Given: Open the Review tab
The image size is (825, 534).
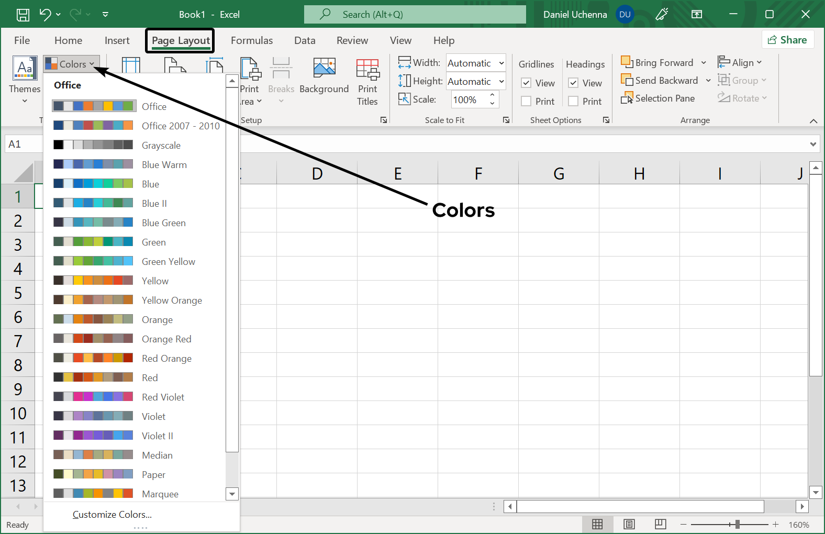Looking at the screenshot, I should pyautogui.click(x=352, y=40).
